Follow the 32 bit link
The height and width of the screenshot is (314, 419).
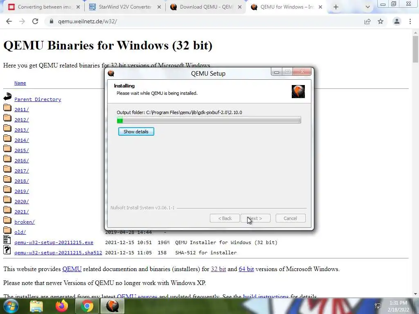pos(219,269)
